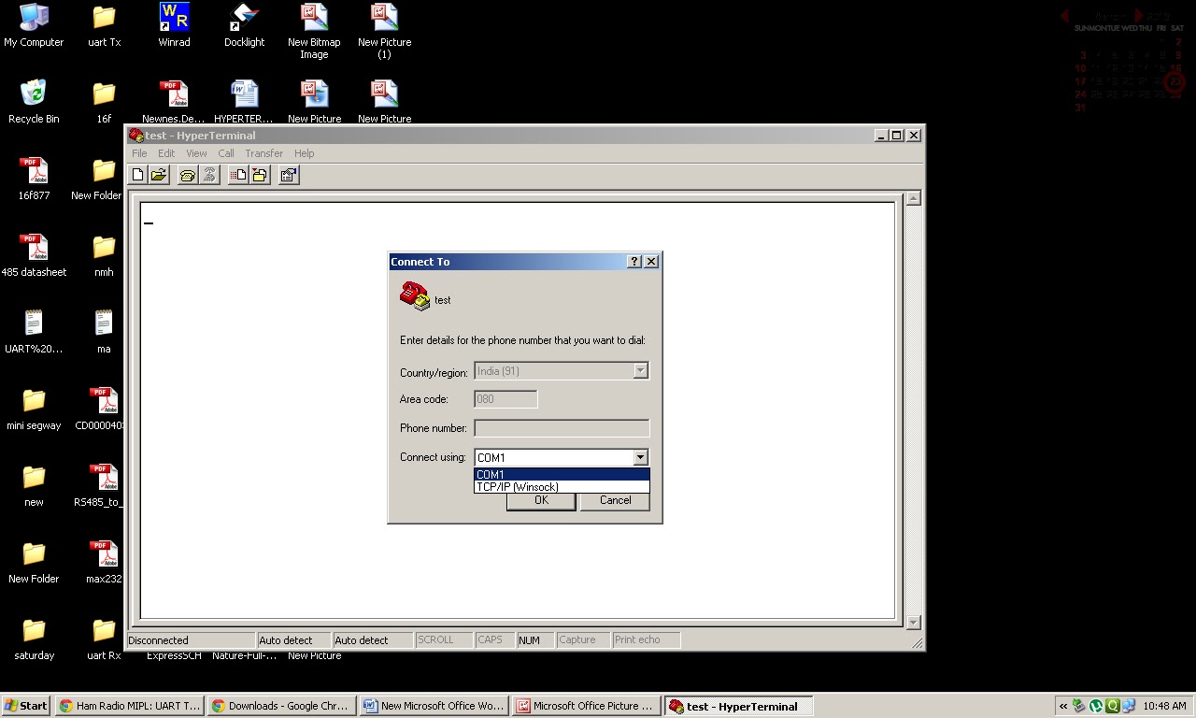
Task: Open the Help menu
Action: click(x=304, y=153)
